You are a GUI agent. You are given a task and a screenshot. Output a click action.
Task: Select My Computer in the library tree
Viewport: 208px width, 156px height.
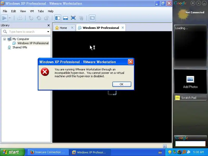click(x=21, y=39)
